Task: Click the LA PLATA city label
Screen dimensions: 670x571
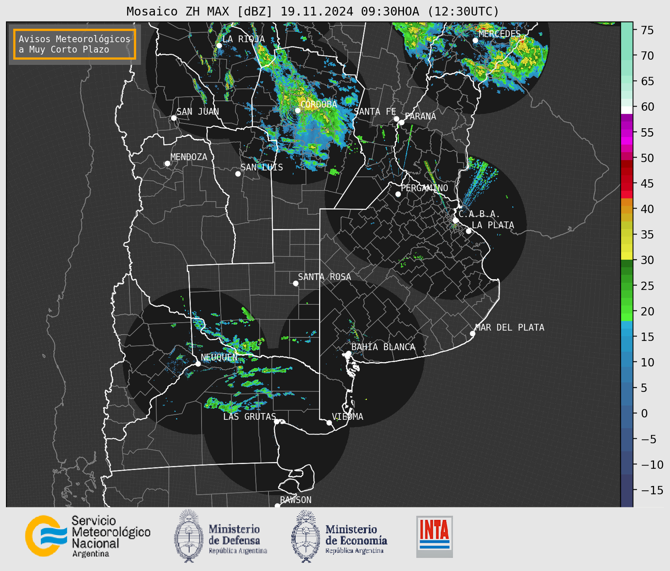Action: coord(493,225)
